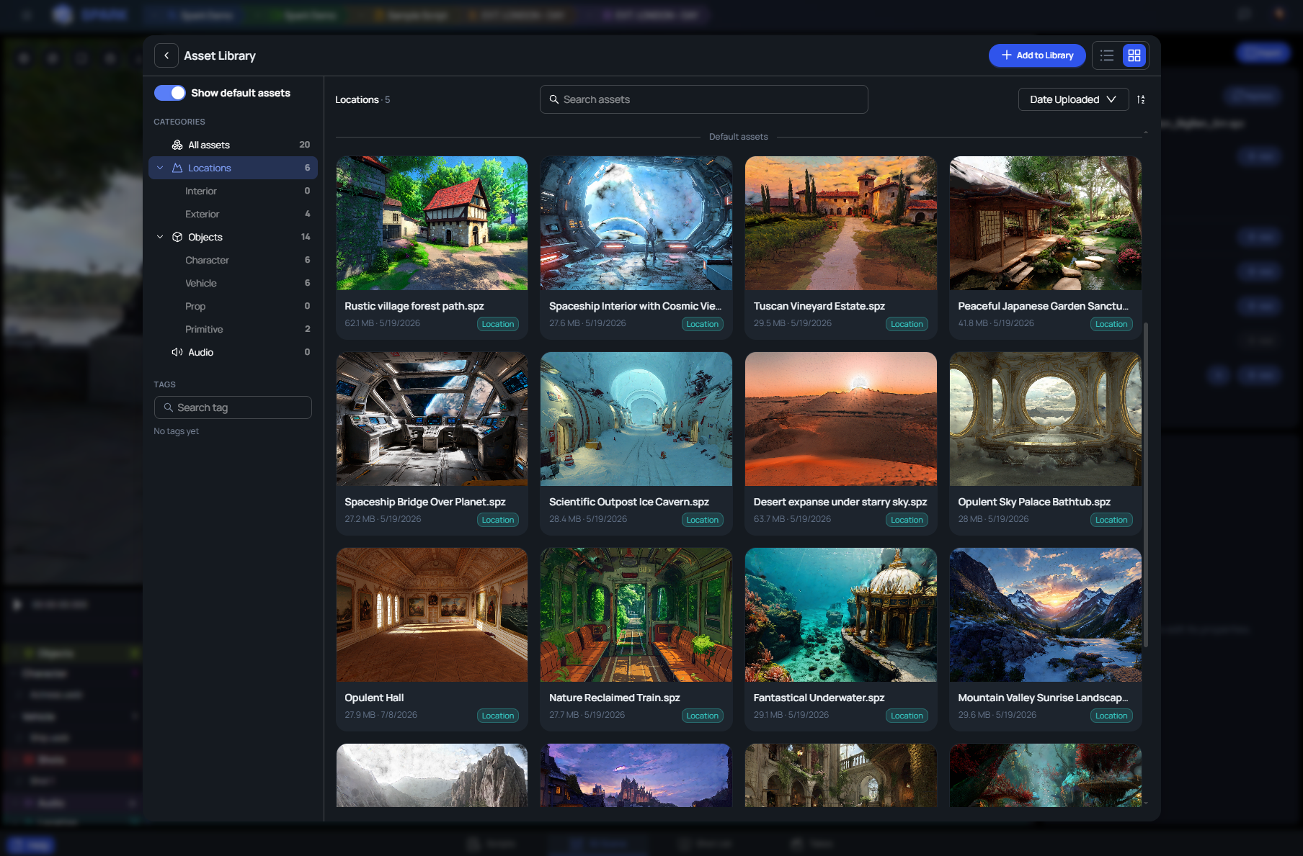Click Location tag on Opulent Hall card
Viewport: 1303px width, 856px height.
(x=498, y=716)
